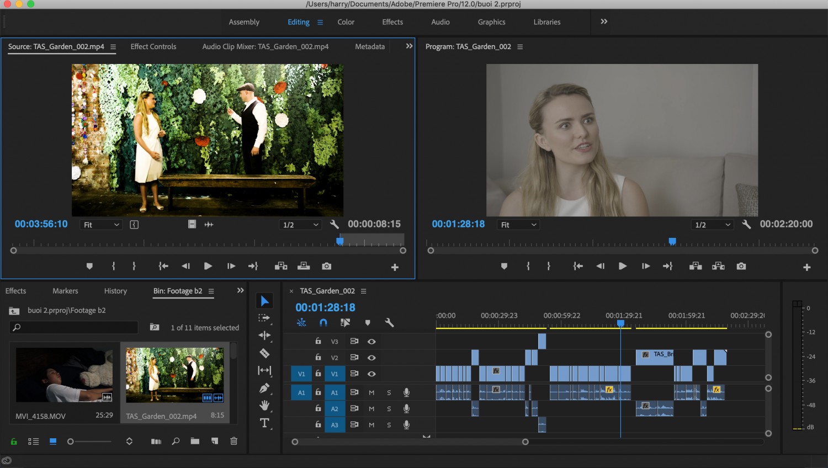828x468 pixels.
Task: Toggle lock on V1 track
Action: pyautogui.click(x=318, y=374)
